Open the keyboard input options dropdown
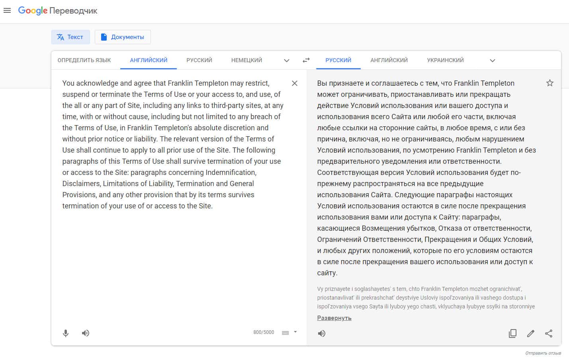The height and width of the screenshot is (359, 569). coord(295,332)
